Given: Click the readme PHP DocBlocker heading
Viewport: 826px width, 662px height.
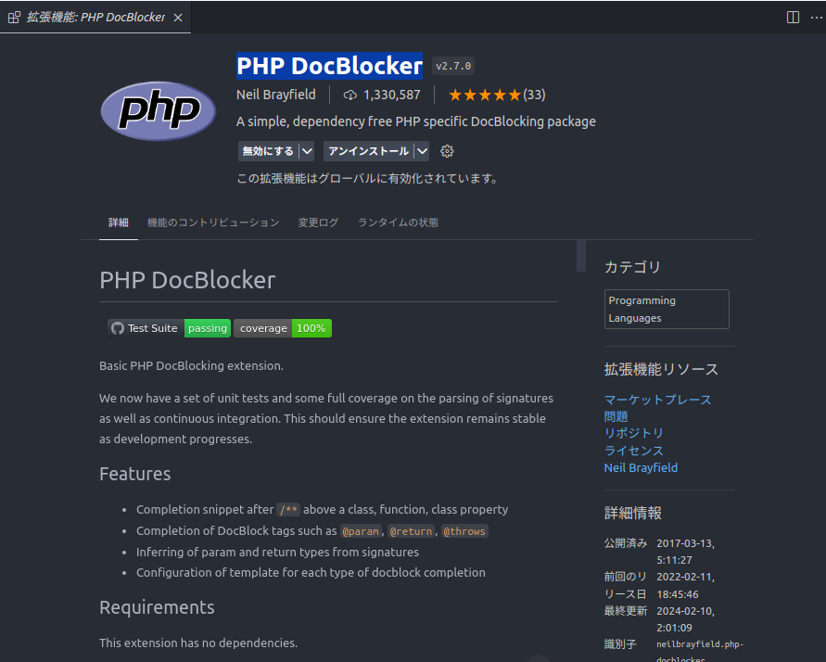Looking at the screenshot, I should click(x=187, y=280).
